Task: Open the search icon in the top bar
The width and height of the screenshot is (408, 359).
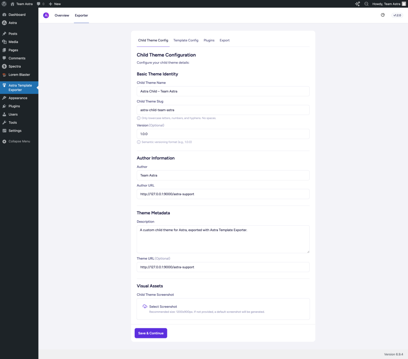Action: coord(366,4)
